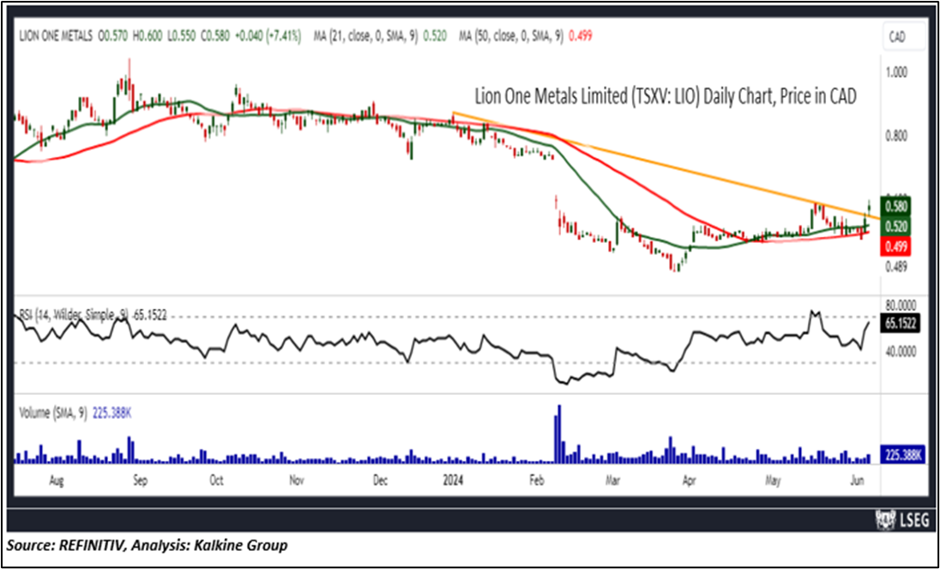940x569 pixels.
Task: Click the blue 225.388K volume axis label
Action: (902, 455)
